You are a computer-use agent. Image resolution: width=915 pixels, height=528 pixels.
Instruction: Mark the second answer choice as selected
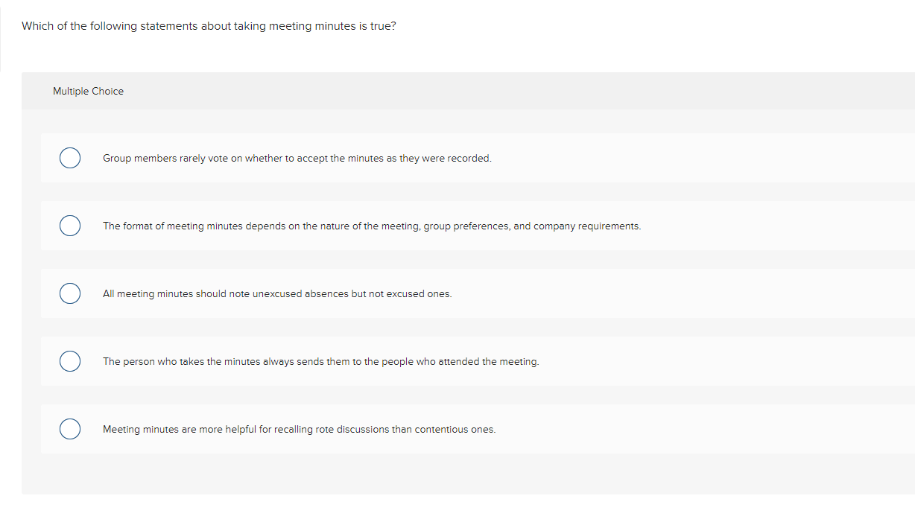(69, 226)
